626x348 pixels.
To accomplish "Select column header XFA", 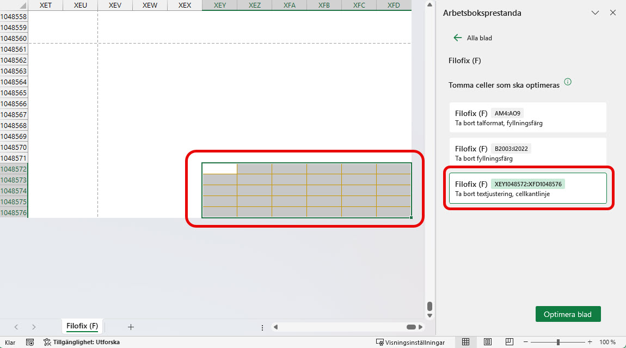I will pos(289,5).
